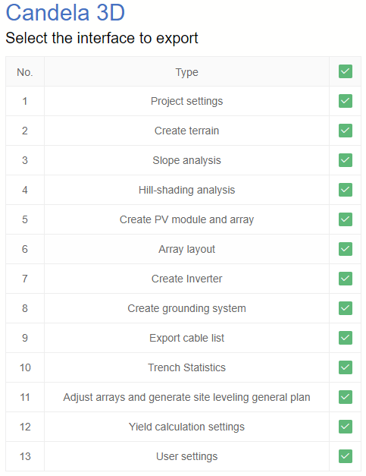Disable the User settings checkbox

click(x=345, y=456)
